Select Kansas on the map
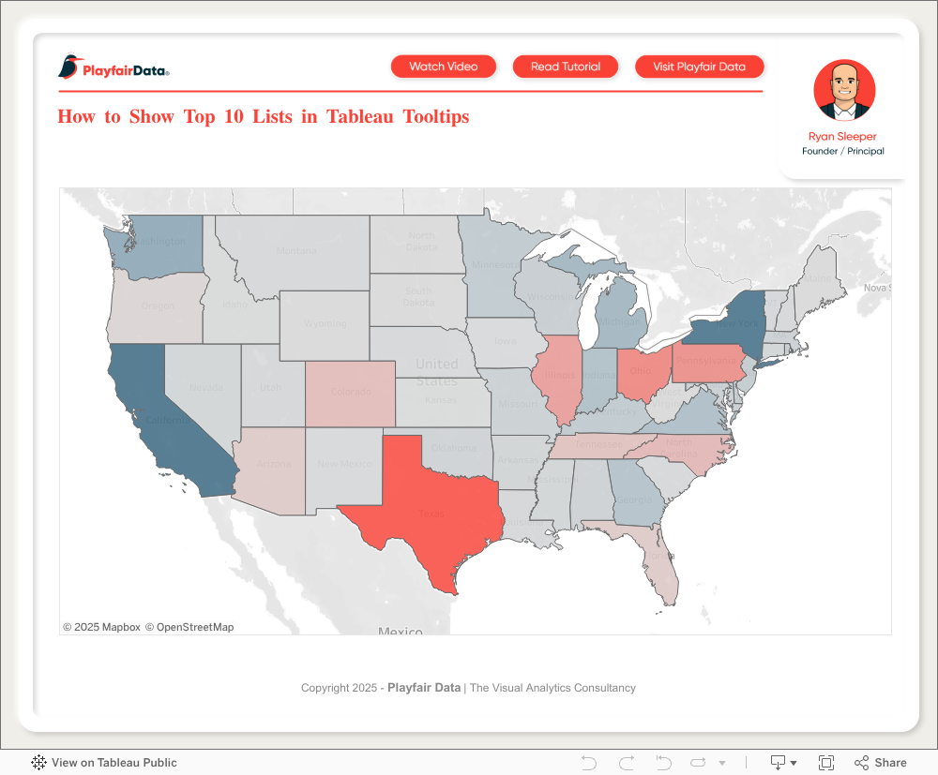Viewport: 938px width, 775px height. click(443, 401)
